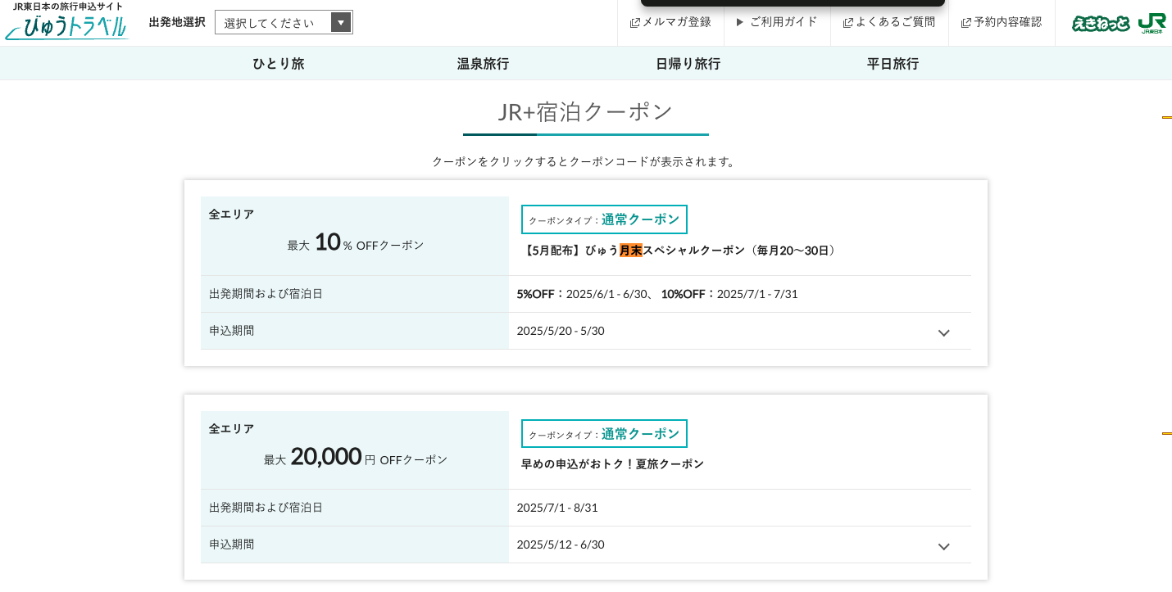Open the よくあるご質問 link
This screenshot has height=592, width=1172.
point(895,22)
